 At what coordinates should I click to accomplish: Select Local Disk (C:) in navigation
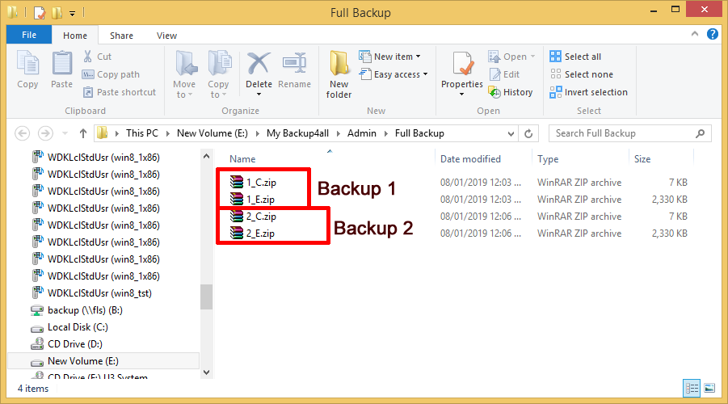point(69,327)
